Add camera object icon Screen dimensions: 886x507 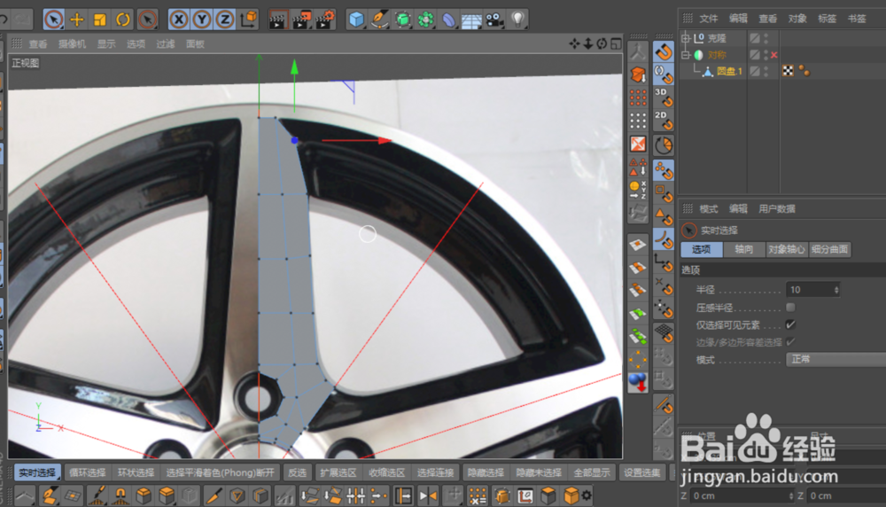coord(494,19)
